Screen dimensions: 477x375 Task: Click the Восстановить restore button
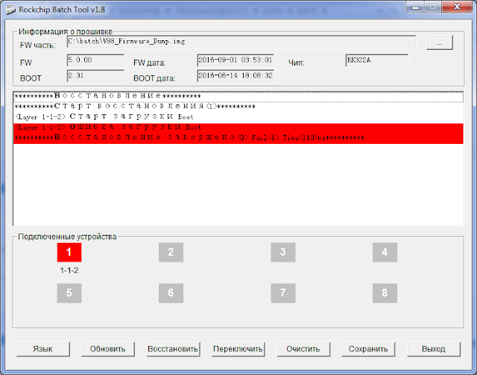pos(173,349)
